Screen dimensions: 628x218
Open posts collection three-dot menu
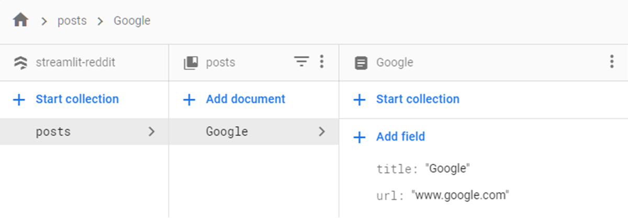(x=322, y=63)
